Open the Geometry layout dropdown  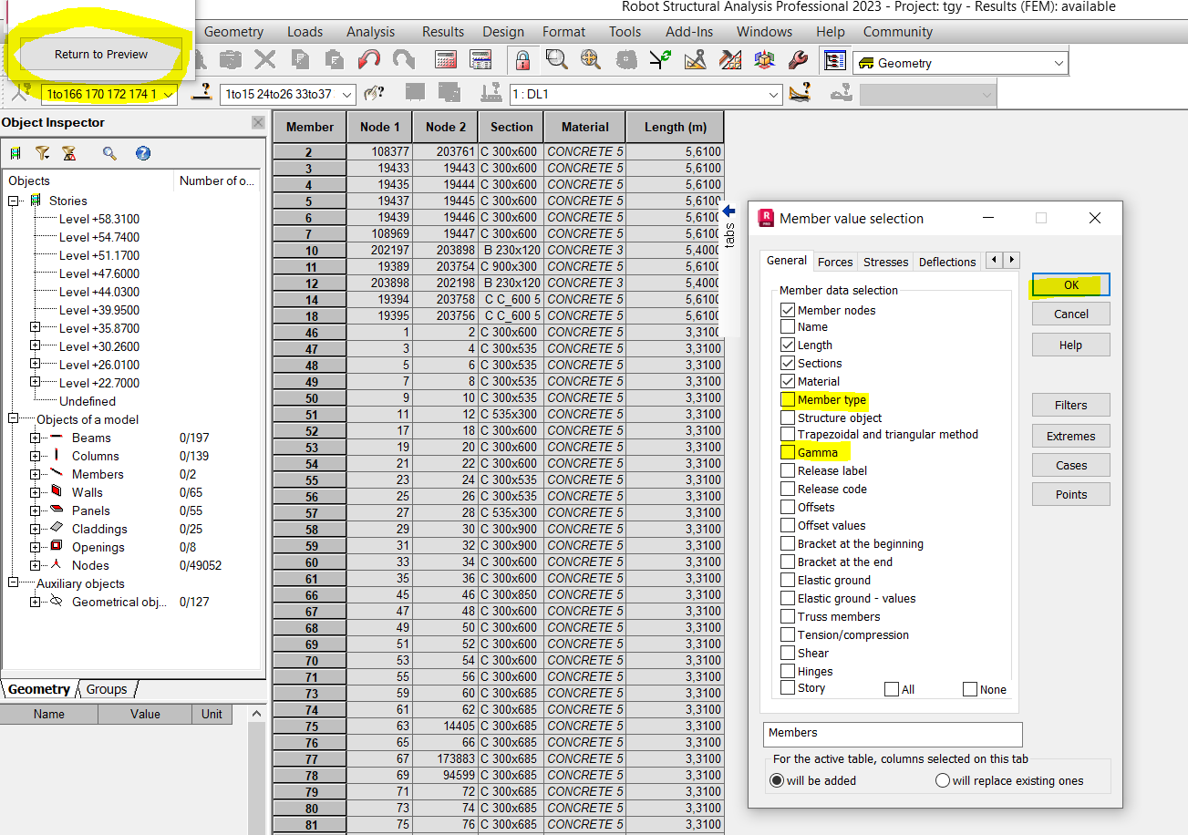pyautogui.click(x=1058, y=64)
